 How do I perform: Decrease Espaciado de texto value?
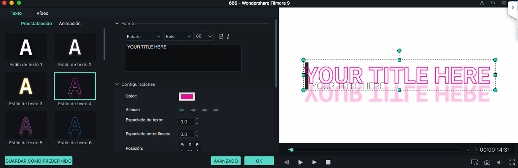(197, 123)
